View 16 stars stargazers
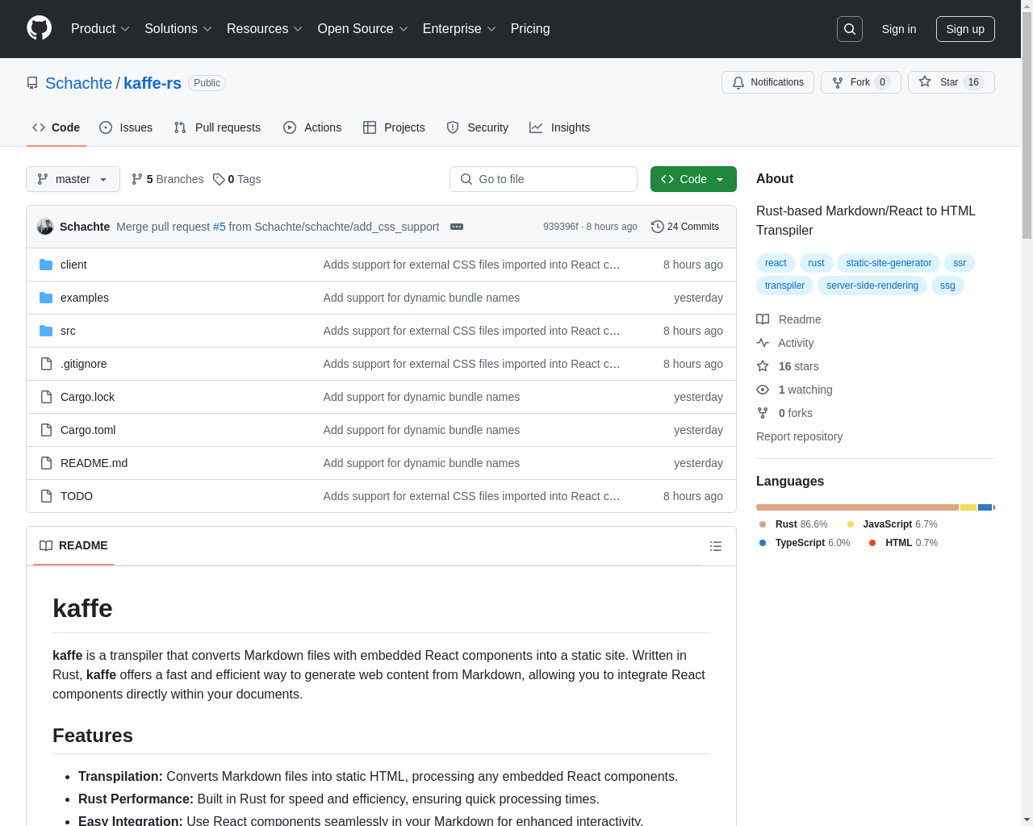 click(788, 366)
